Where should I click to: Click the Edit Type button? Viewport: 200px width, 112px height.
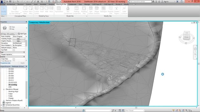click(x=22, y=34)
